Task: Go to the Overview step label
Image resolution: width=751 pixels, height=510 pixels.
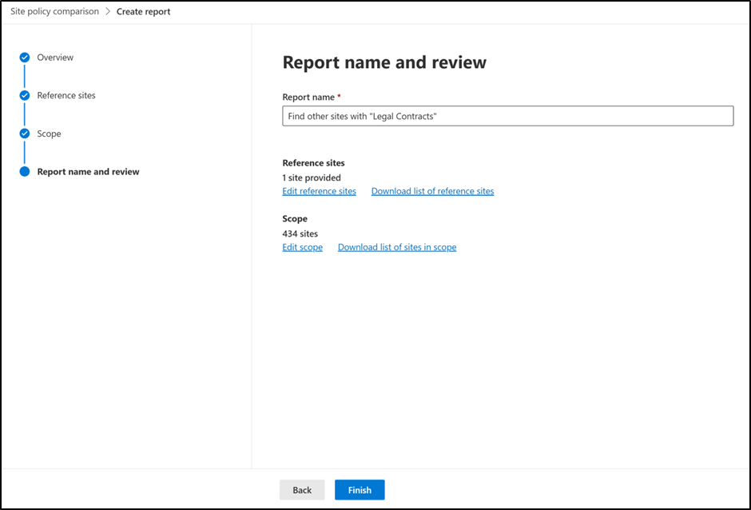Action: click(55, 58)
